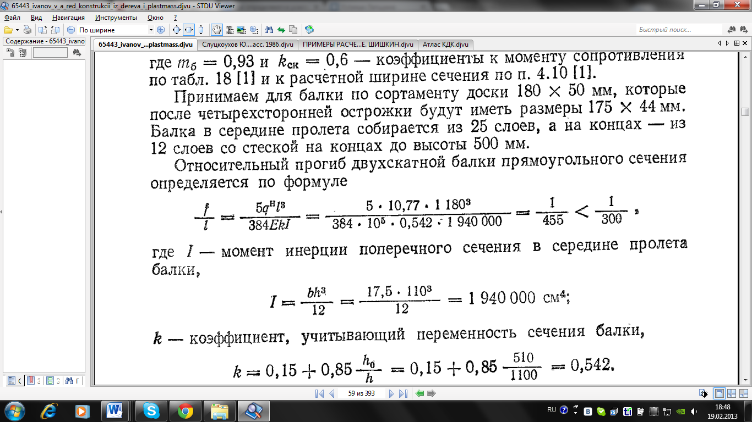Open Skype from the taskbar
This screenshot has width=752, height=422.
coord(151,410)
